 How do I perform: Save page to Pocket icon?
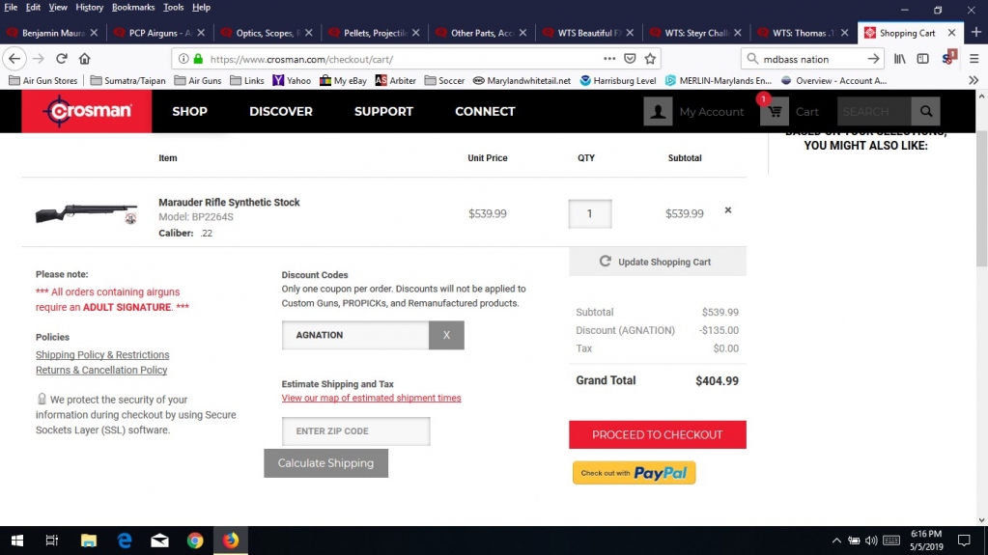630,59
